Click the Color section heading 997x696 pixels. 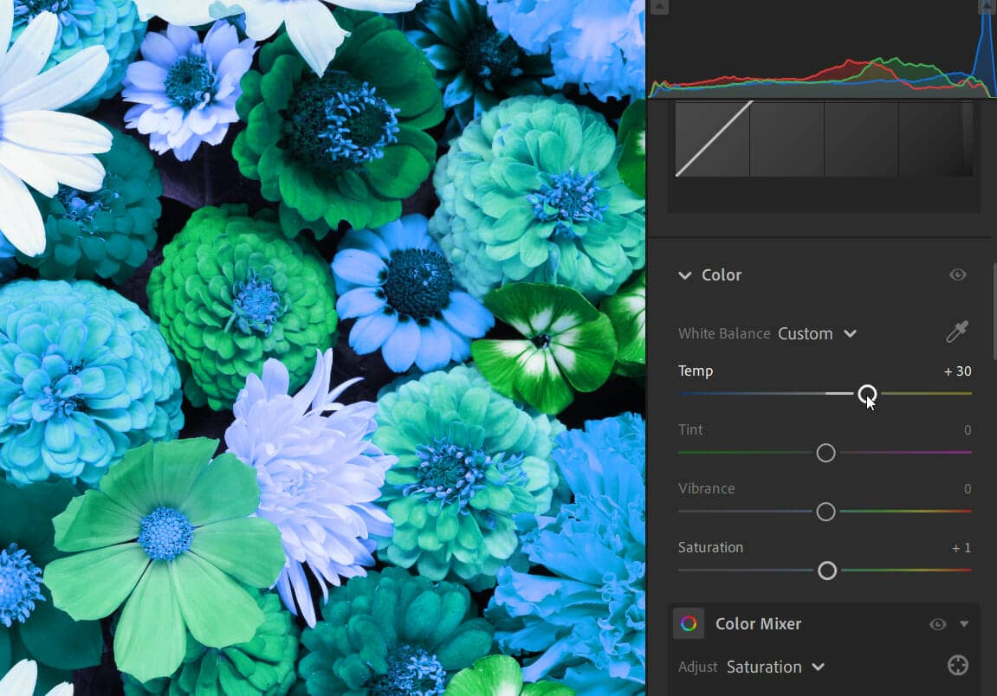coord(721,275)
